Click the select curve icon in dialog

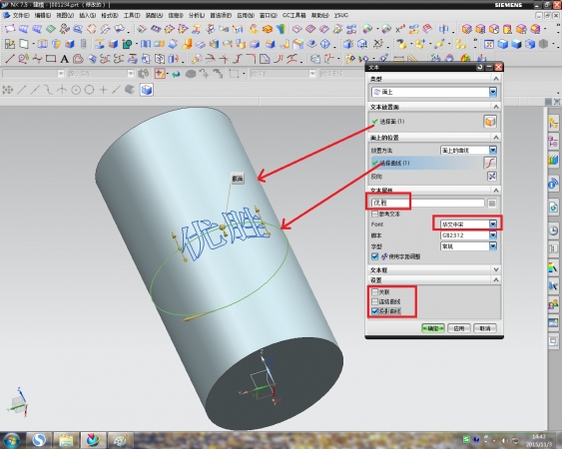[490, 163]
